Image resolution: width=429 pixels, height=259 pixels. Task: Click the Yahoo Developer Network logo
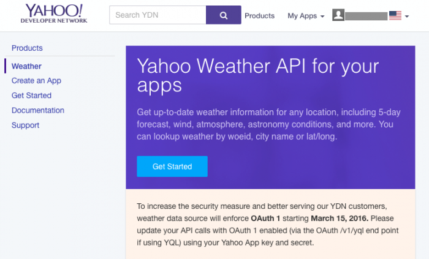click(x=54, y=13)
